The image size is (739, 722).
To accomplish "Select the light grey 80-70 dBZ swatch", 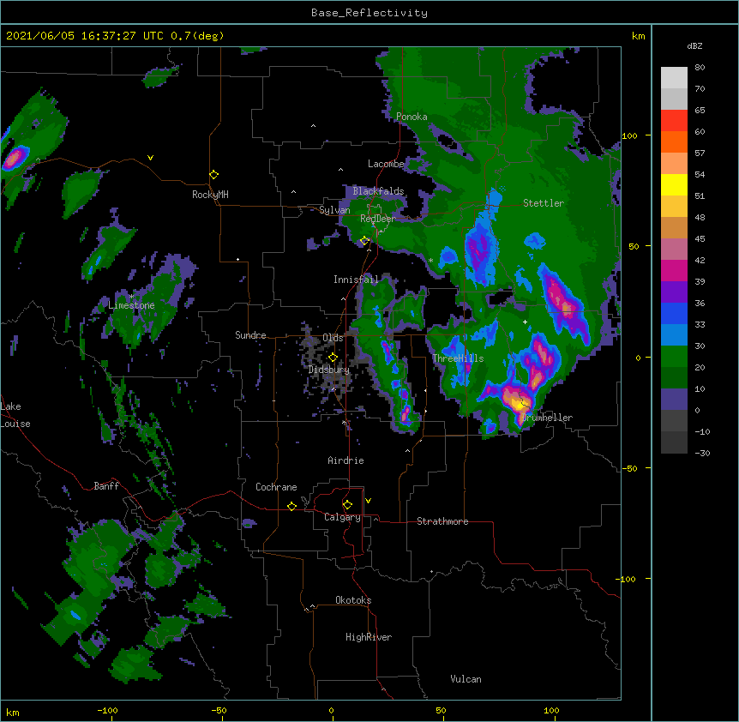I will coord(674,78).
